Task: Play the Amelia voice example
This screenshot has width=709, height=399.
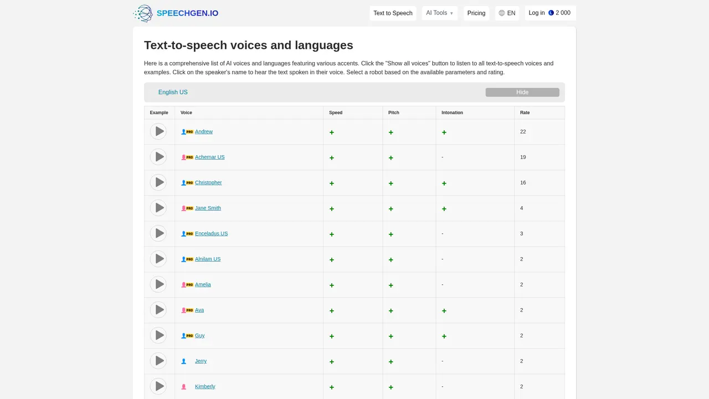Action: pyautogui.click(x=158, y=284)
